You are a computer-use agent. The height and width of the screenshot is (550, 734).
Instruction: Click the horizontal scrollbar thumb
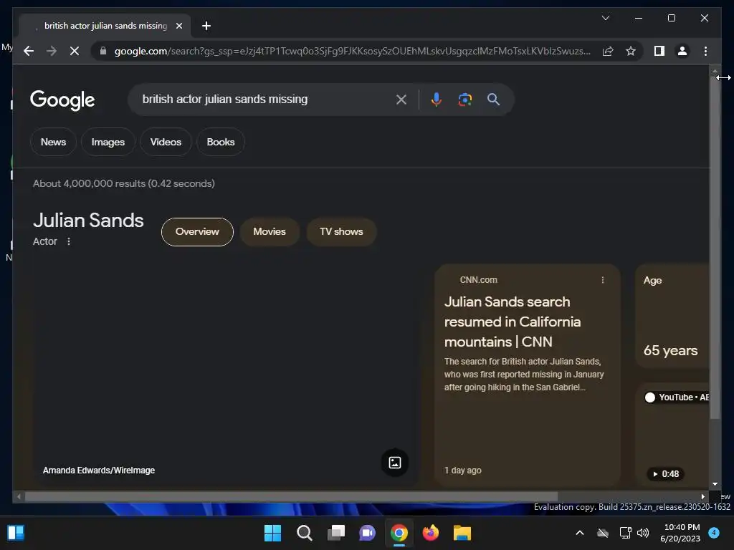tap(291, 496)
